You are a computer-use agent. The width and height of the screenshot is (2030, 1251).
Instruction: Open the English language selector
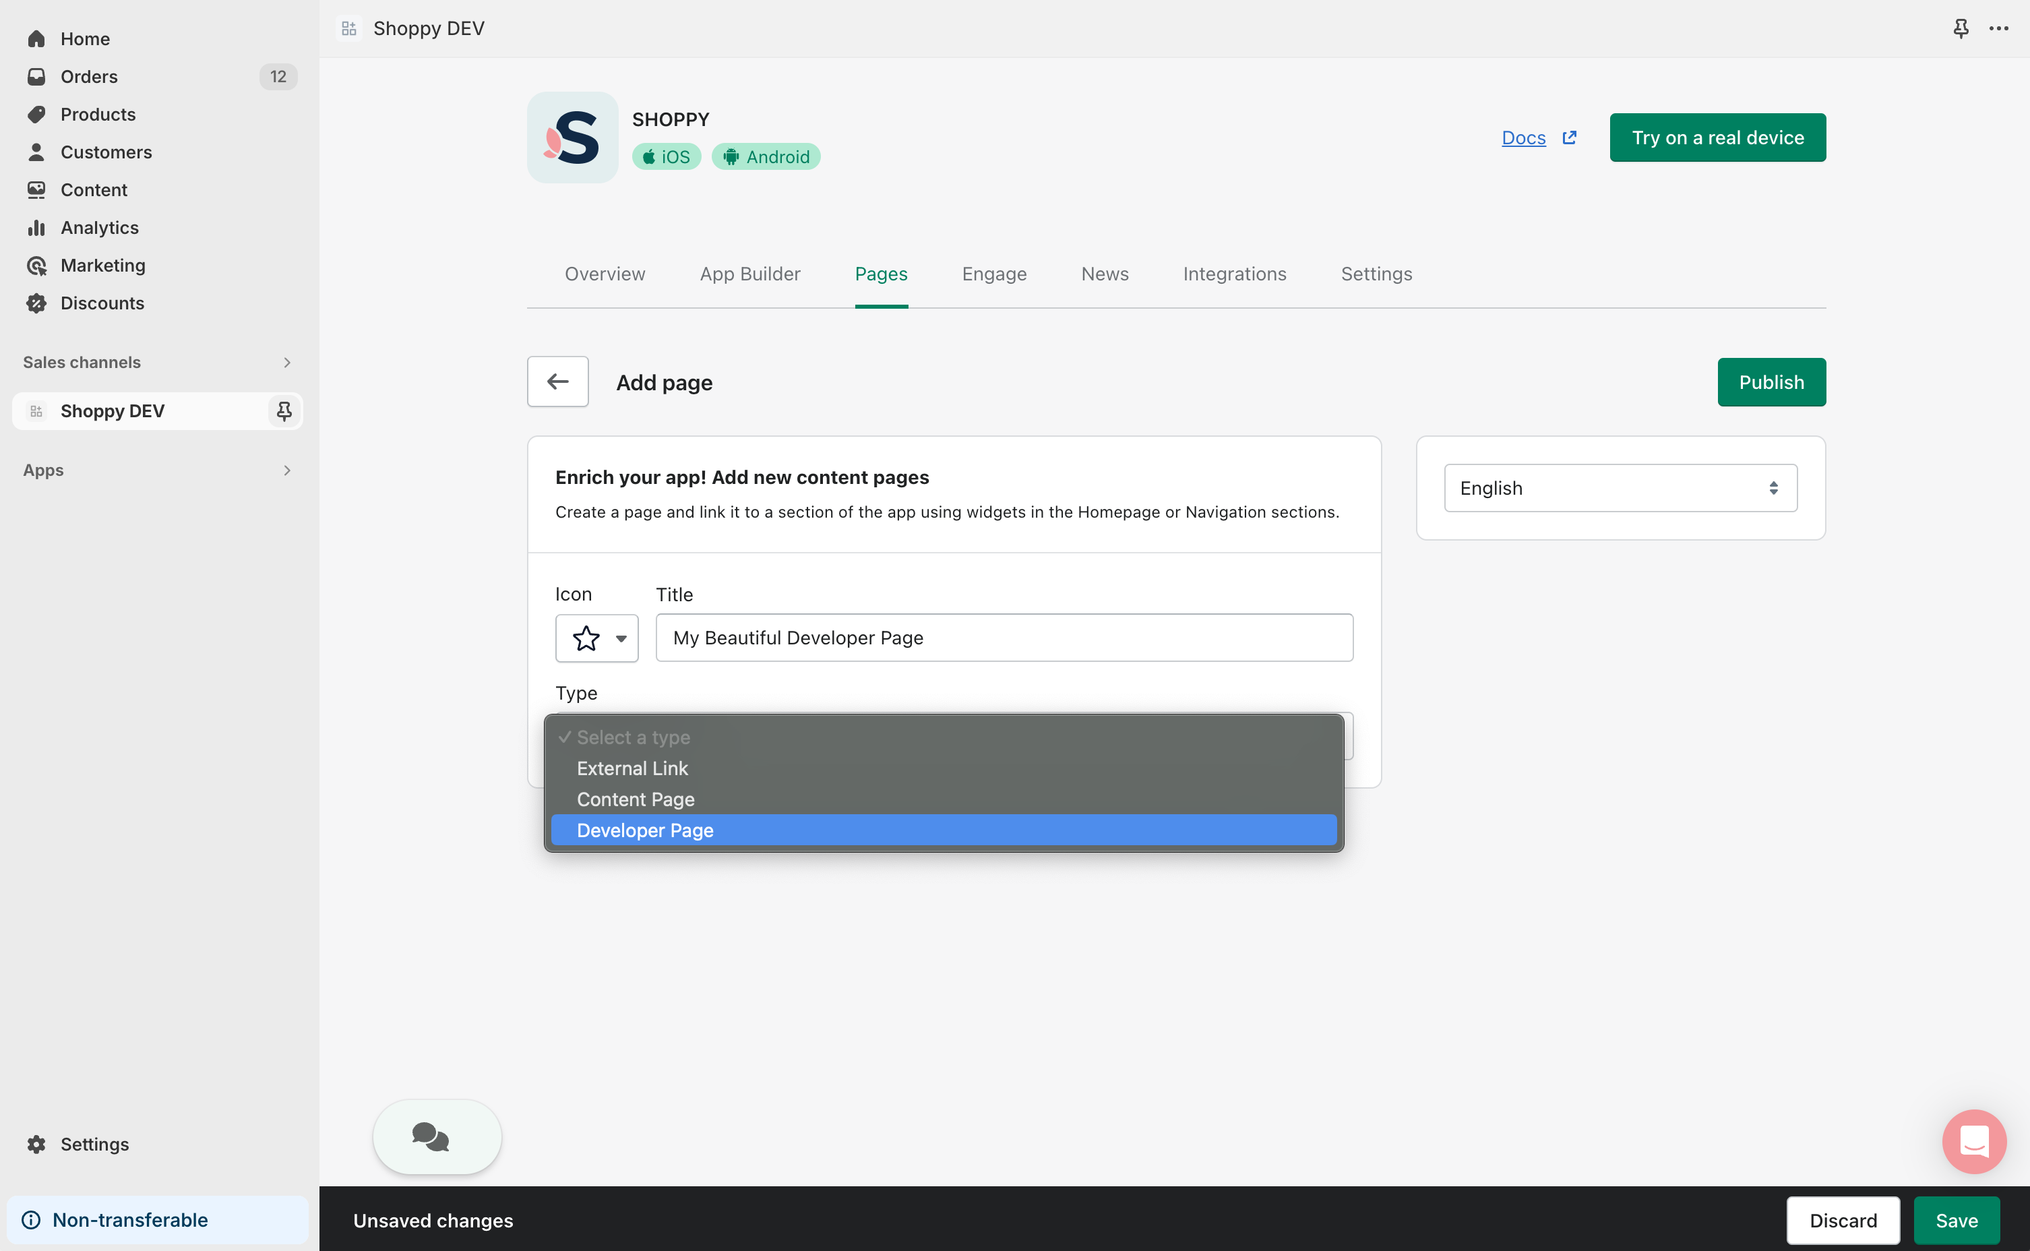[1620, 488]
